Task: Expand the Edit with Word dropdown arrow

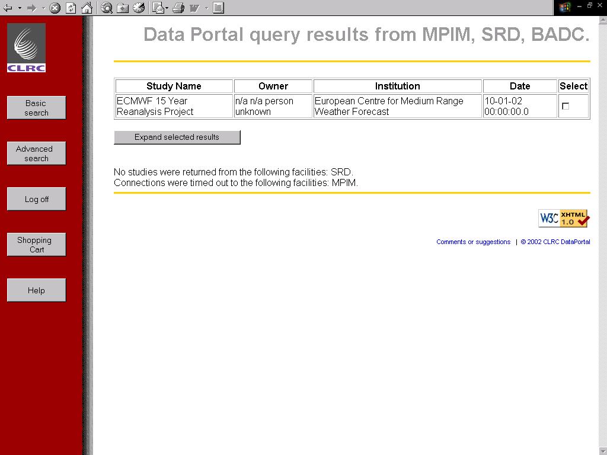Action: [x=206, y=8]
